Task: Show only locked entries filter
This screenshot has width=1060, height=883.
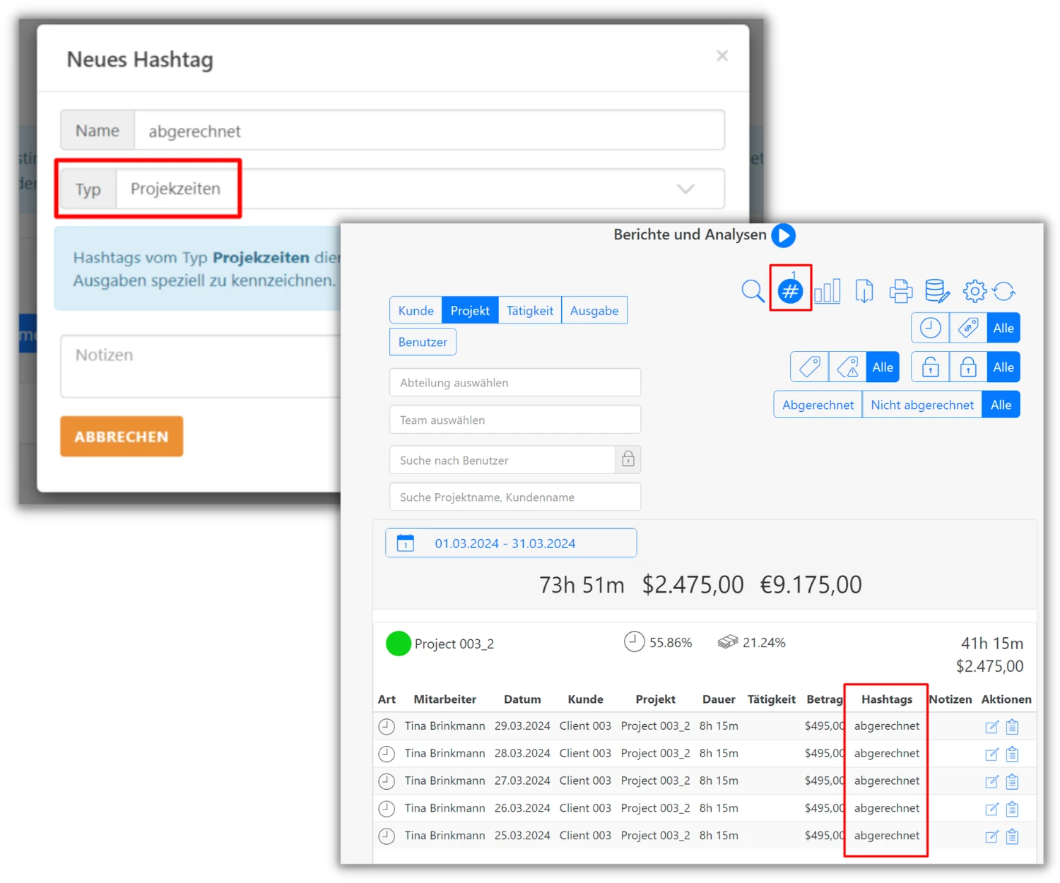Action: tap(968, 367)
